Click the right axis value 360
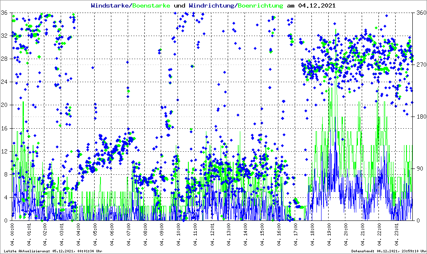 422,13
